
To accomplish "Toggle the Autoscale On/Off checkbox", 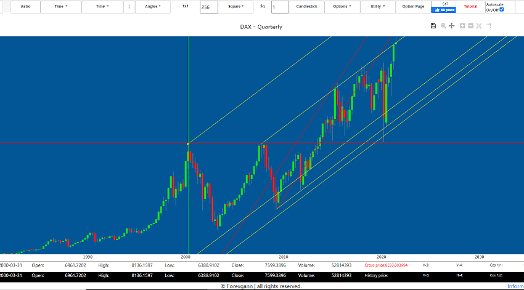I will 501,9.
